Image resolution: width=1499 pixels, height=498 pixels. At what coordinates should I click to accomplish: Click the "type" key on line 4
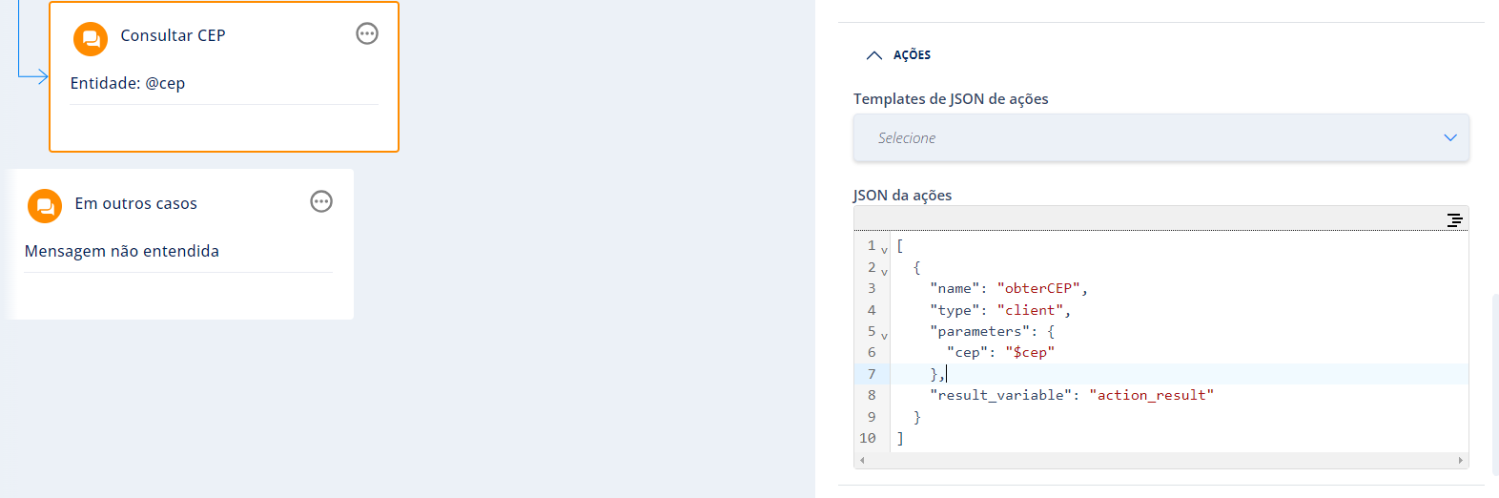[955, 310]
